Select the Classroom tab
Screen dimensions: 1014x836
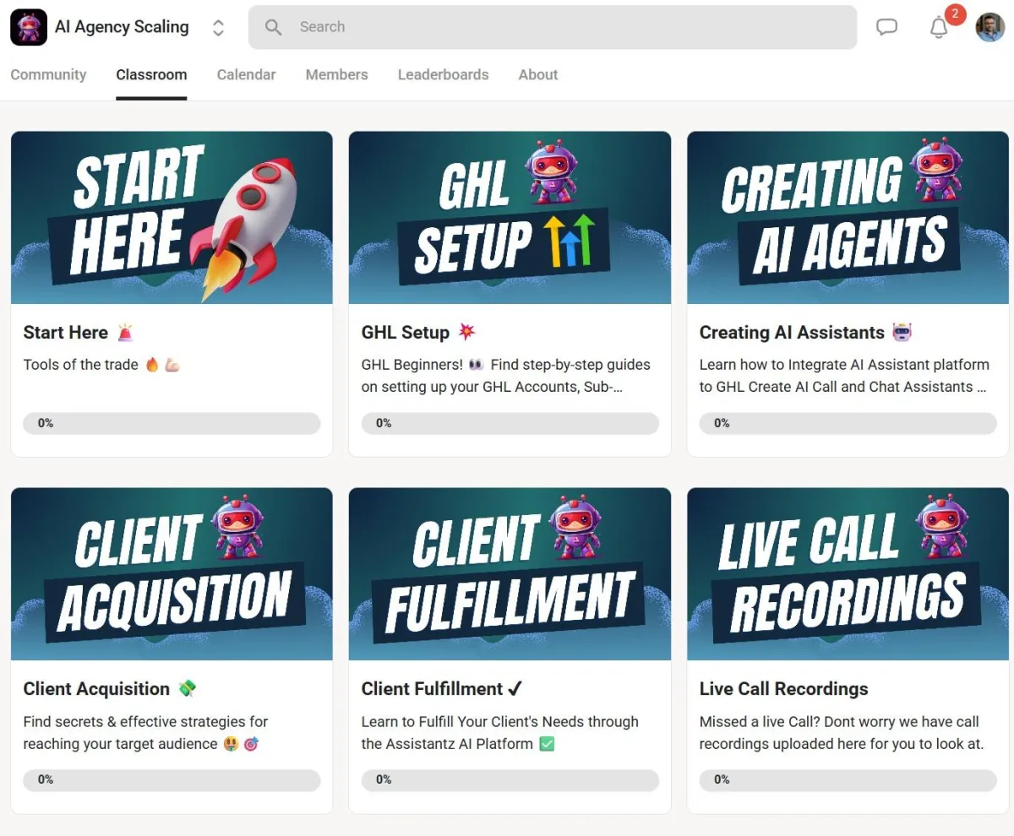[151, 74]
